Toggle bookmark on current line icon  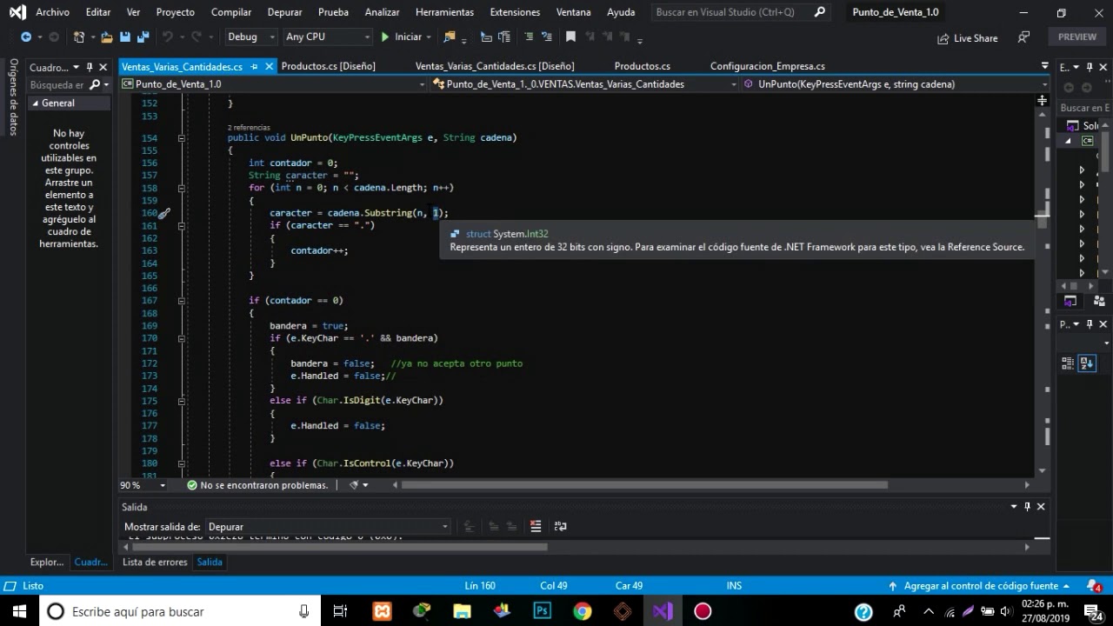point(570,37)
